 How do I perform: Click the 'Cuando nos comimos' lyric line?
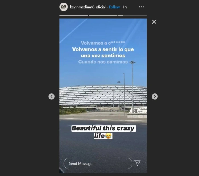click(103, 62)
